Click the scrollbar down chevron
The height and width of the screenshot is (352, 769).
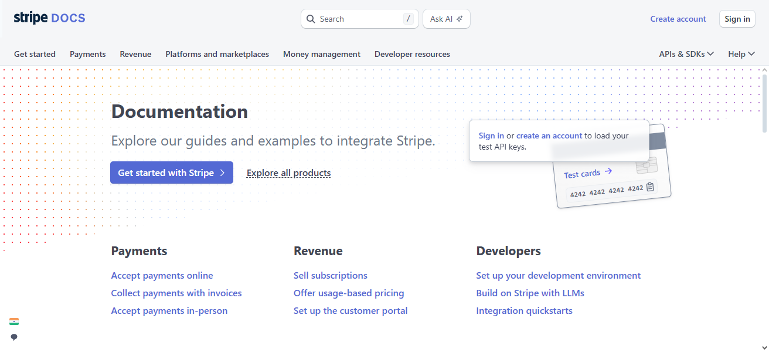pos(764,346)
